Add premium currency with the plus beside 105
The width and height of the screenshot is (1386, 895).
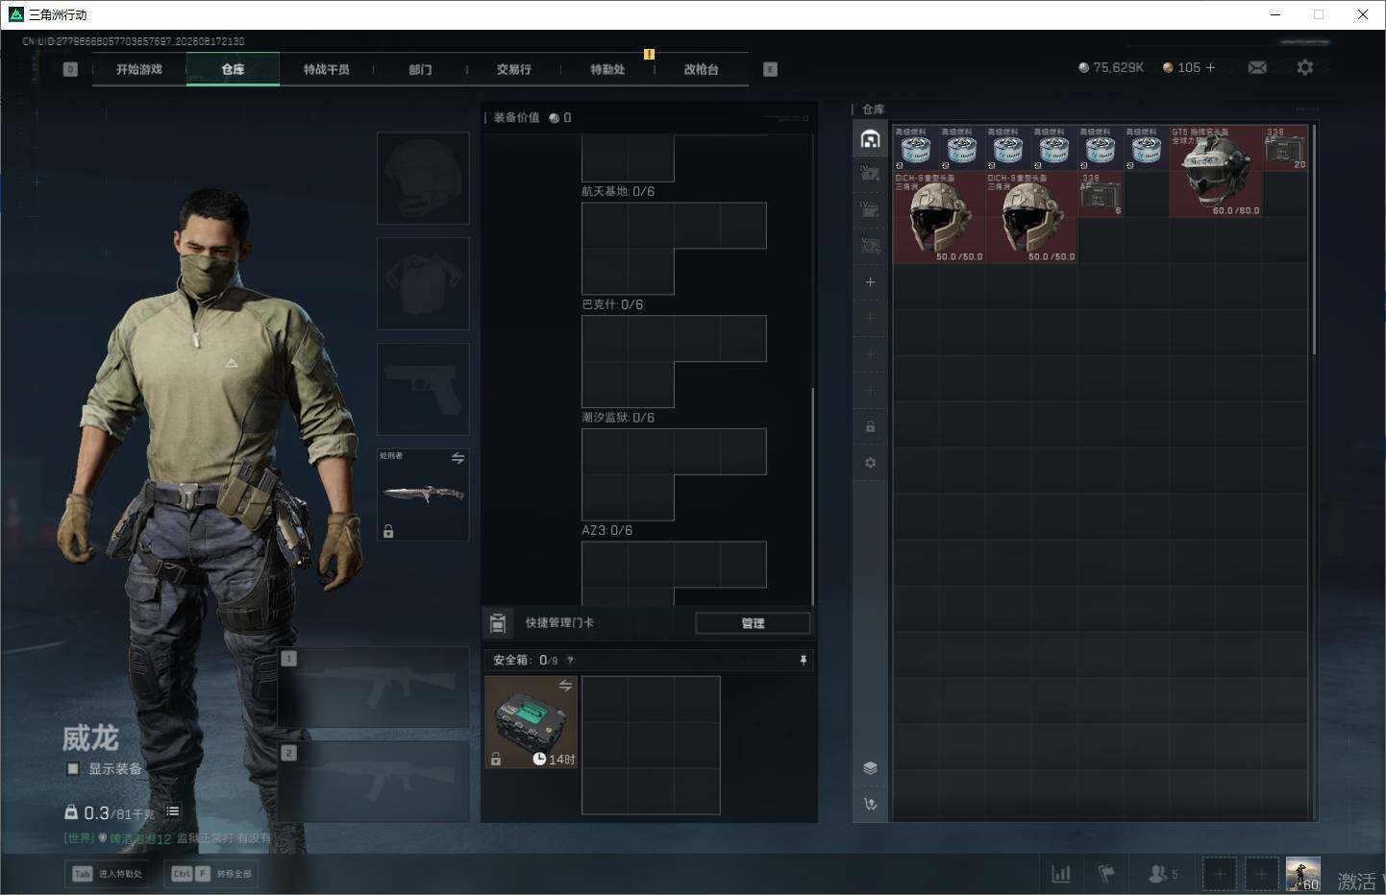1210,67
